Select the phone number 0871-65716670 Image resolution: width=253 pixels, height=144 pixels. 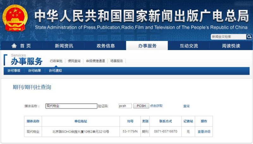pyautogui.click(x=165, y=131)
